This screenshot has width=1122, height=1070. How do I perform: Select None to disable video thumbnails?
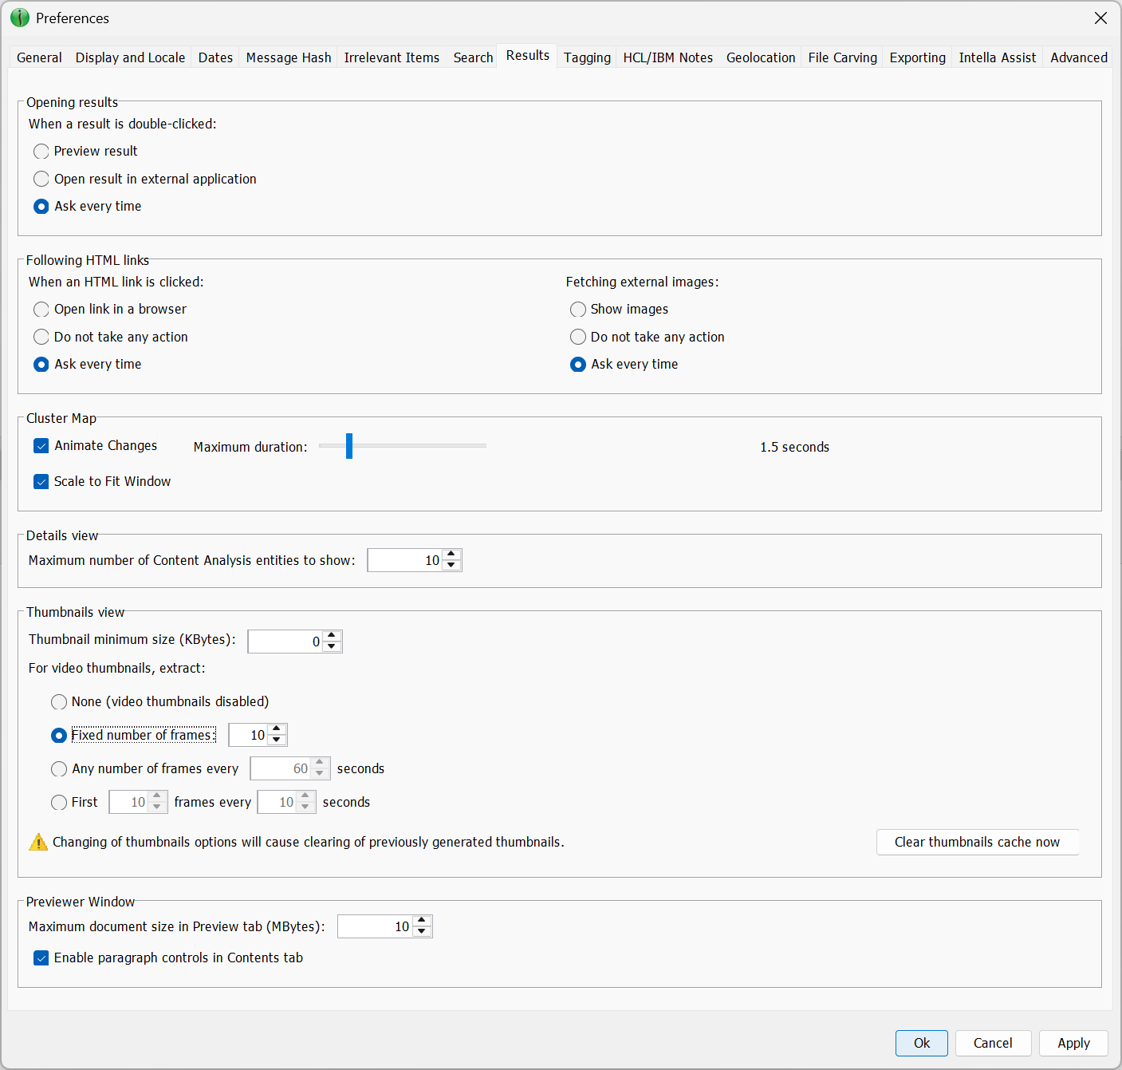coord(58,701)
